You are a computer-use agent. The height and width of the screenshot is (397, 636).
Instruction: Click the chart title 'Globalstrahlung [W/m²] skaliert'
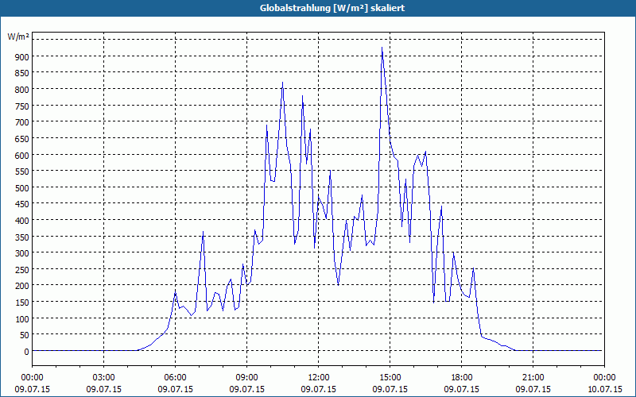tap(332, 8)
